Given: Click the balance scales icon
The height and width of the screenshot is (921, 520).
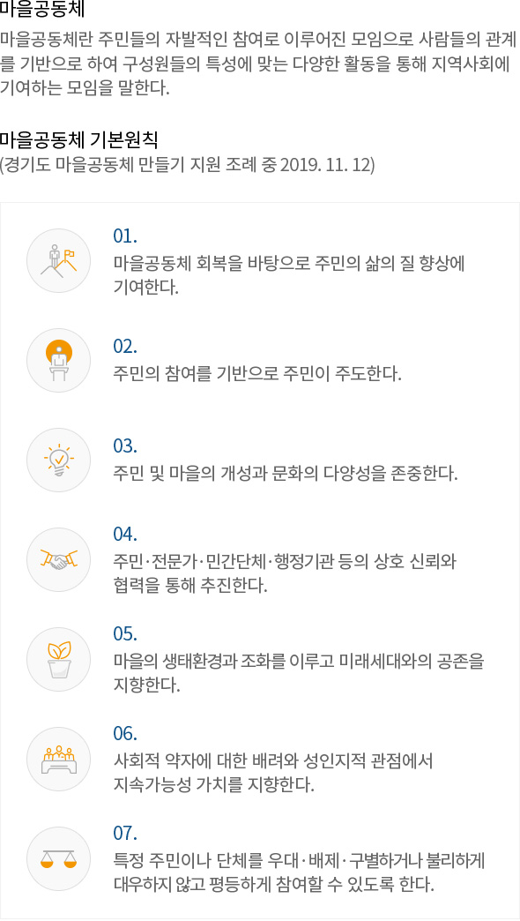Looking at the screenshot, I should coord(59,858).
